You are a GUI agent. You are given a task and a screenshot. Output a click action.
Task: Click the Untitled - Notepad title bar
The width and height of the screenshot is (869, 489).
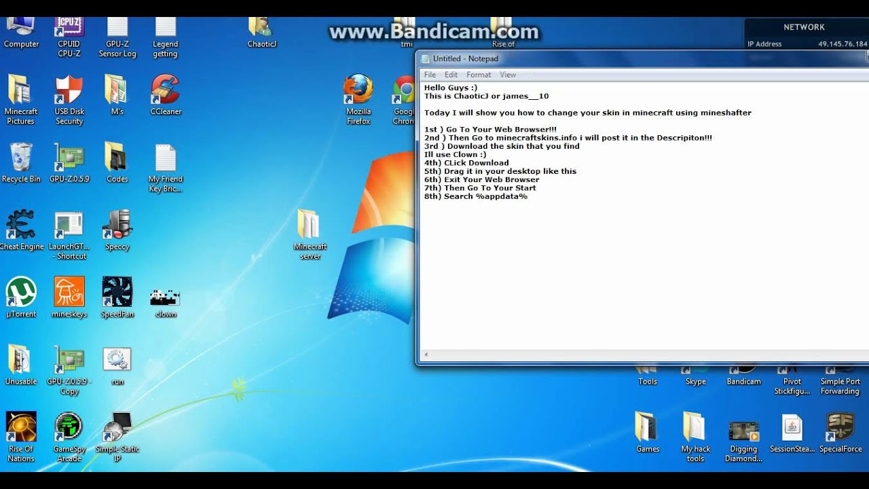click(x=642, y=59)
